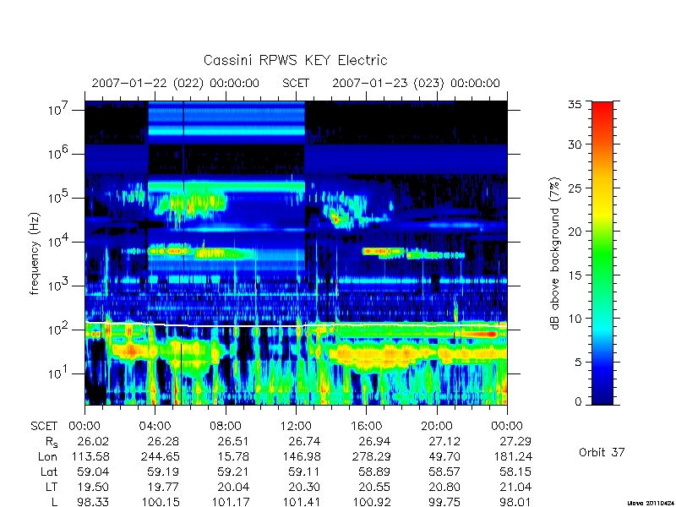This screenshot has height=507, width=676.
Task: Click the Lon value "181.24"
Action: coord(512,456)
